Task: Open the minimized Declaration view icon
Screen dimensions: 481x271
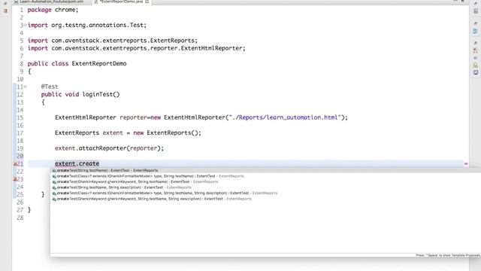Action: point(476,65)
